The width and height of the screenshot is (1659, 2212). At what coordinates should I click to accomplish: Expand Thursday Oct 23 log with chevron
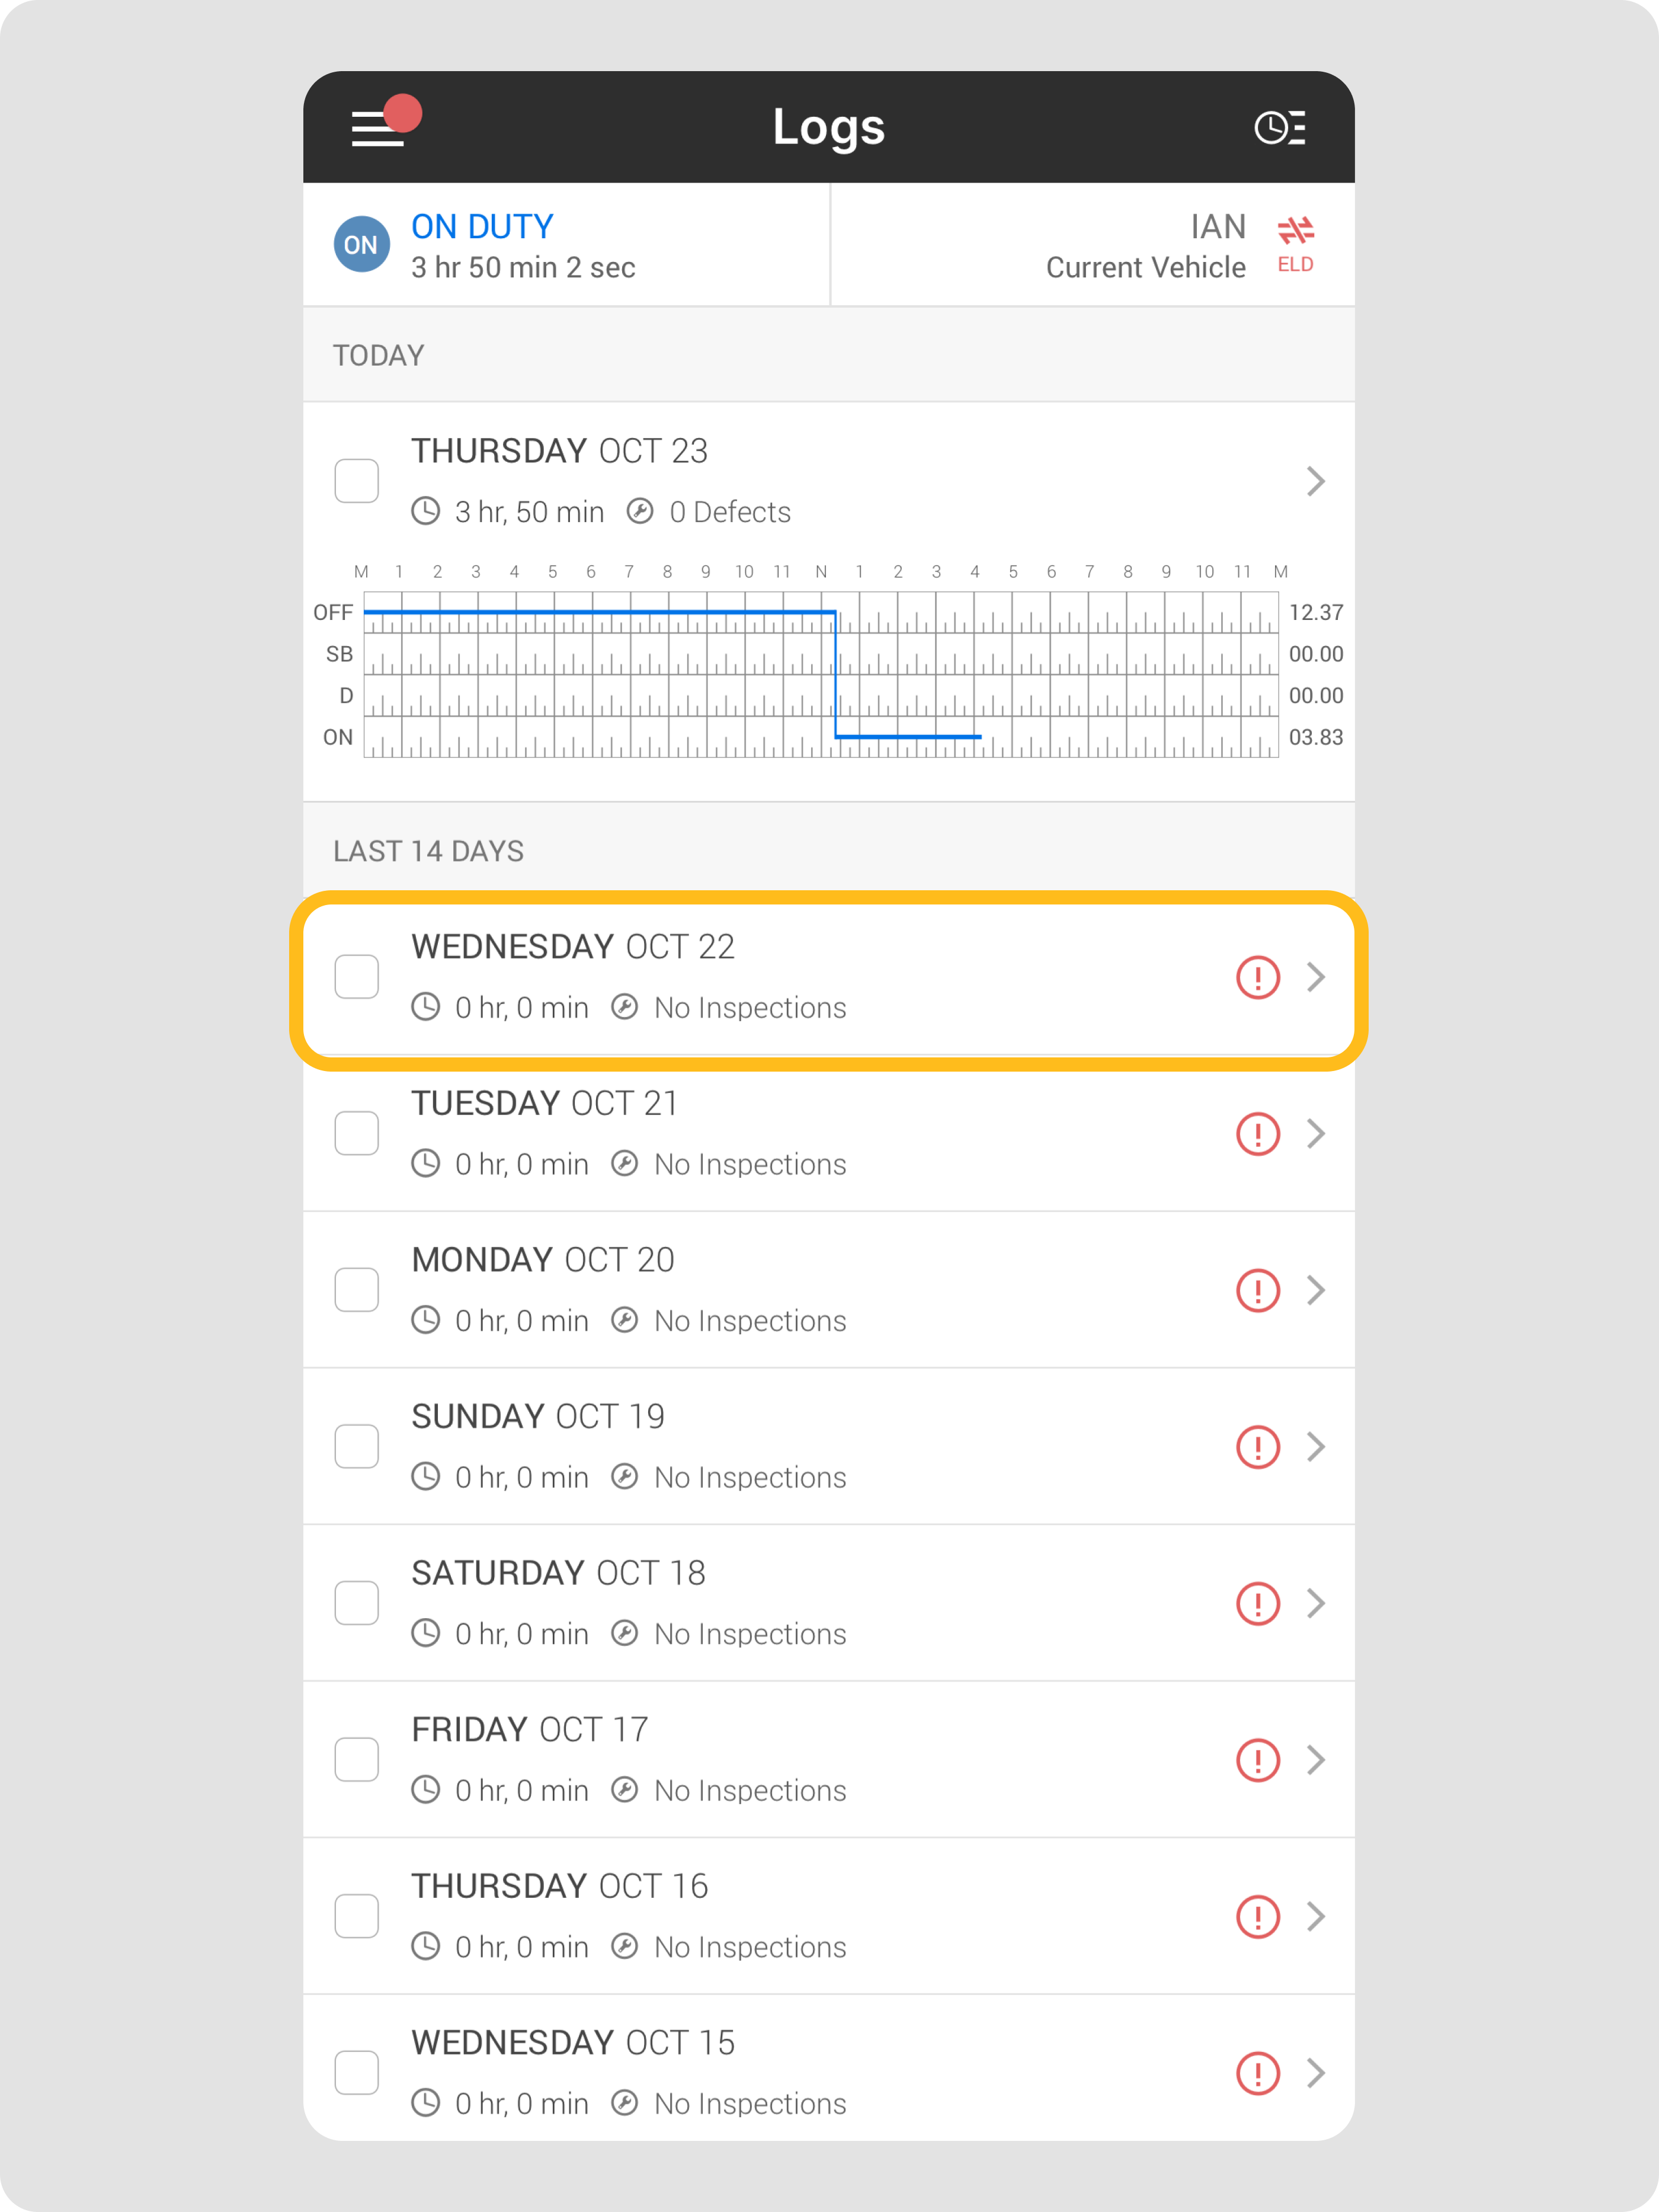point(1315,481)
